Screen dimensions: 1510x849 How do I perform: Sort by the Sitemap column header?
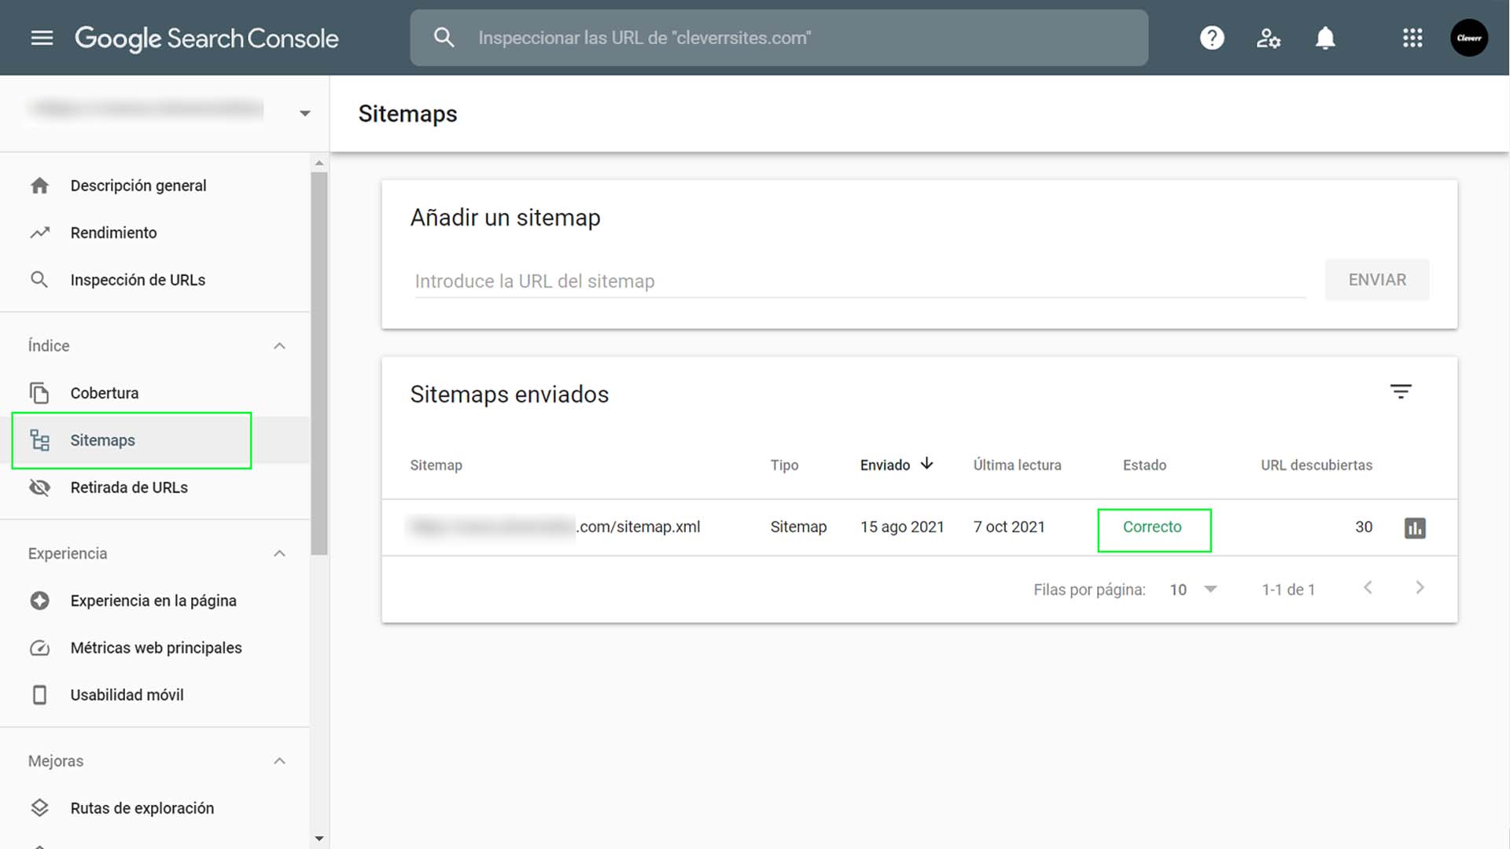[x=436, y=465]
